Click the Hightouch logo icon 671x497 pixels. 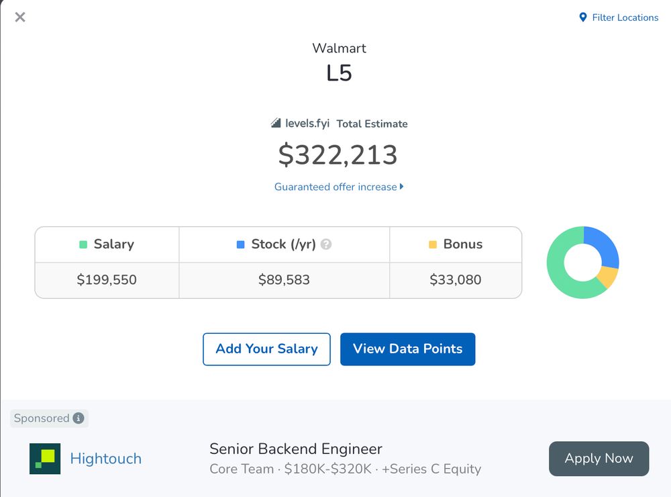(x=45, y=459)
